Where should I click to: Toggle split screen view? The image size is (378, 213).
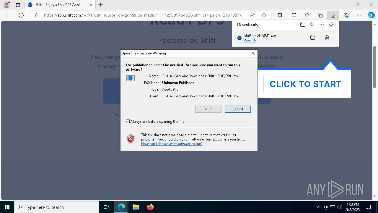pos(294,15)
